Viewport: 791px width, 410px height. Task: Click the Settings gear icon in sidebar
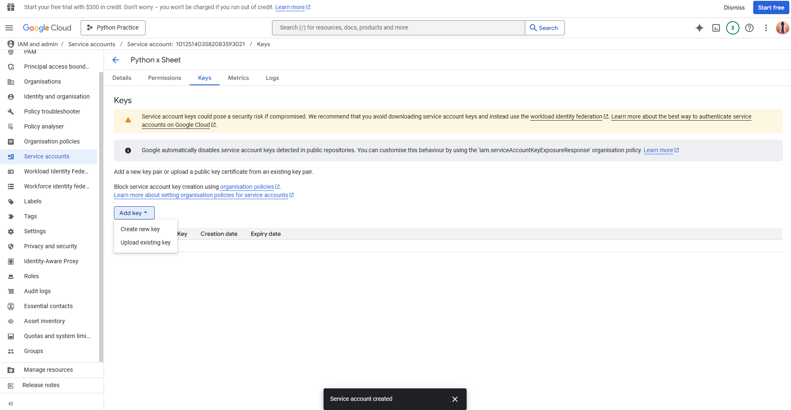pos(11,232)
